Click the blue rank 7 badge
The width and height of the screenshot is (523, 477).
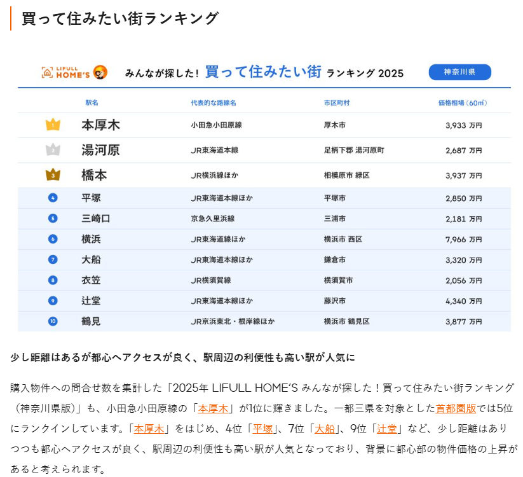(x=53, y=259)
